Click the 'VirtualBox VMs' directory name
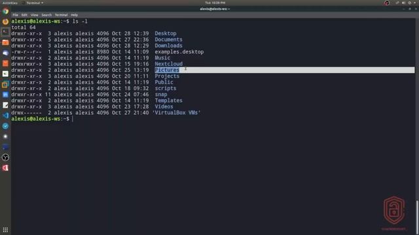 (176, 113)
